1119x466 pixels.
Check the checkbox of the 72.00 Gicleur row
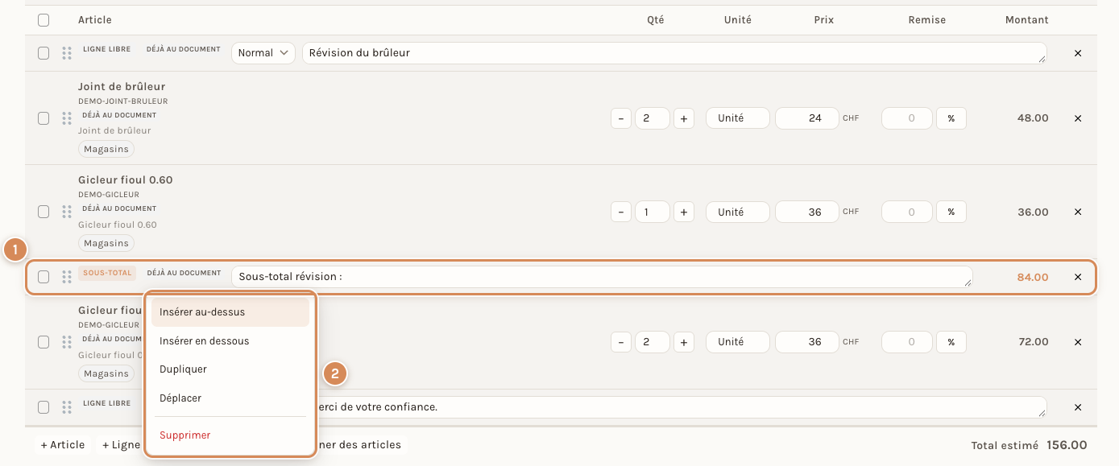tap(44, 342)
